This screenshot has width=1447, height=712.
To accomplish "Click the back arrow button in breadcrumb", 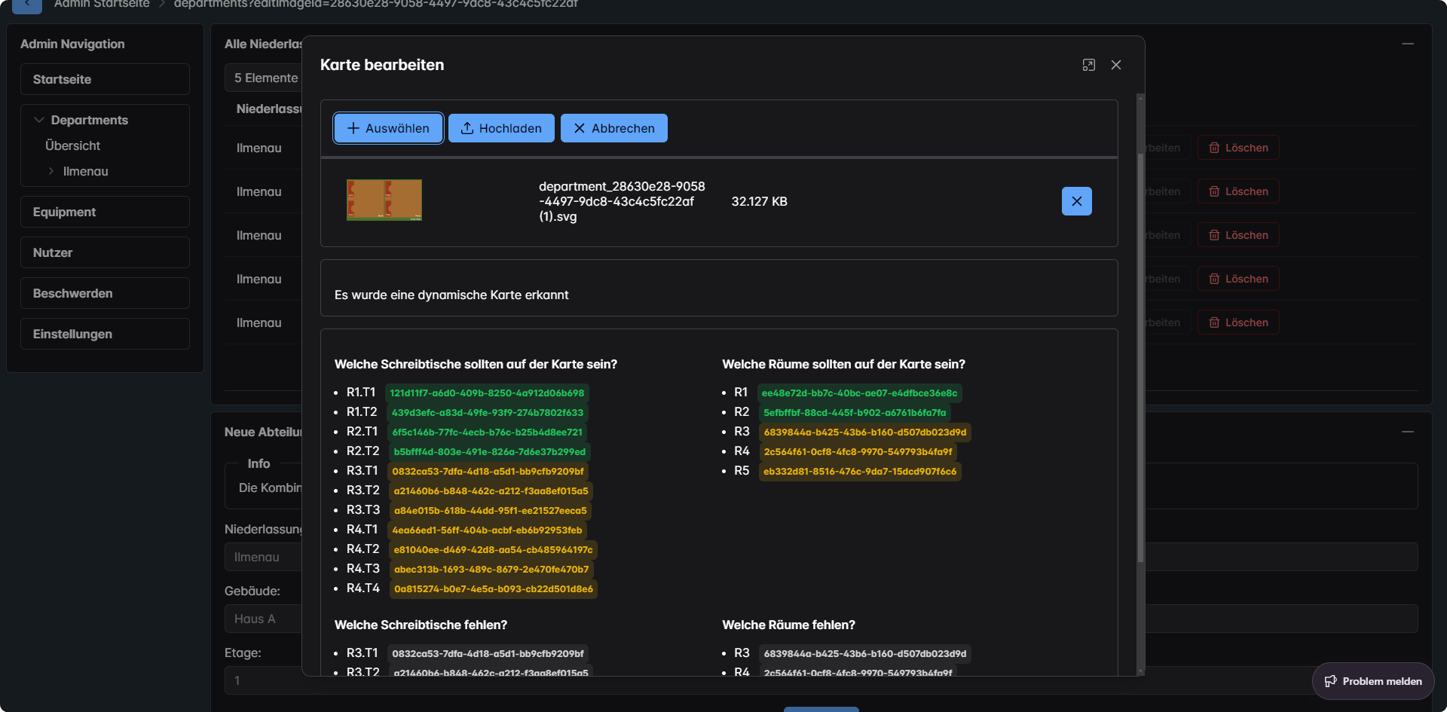I will tap(27, 5).
